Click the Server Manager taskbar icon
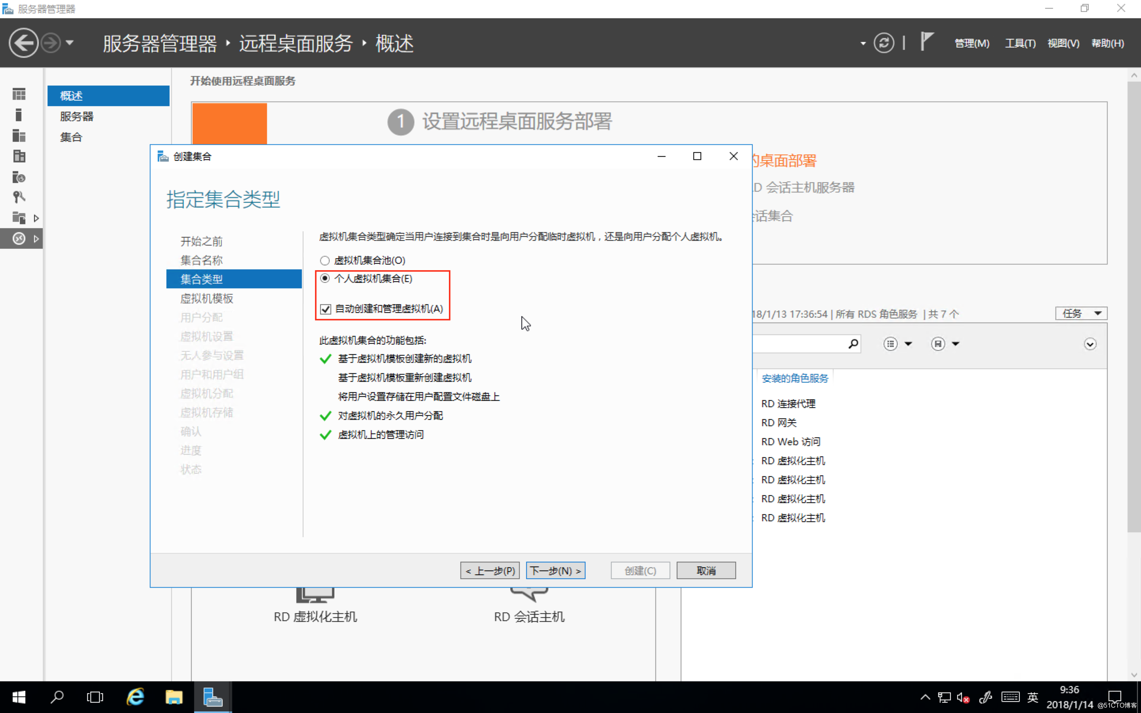Screen dimensions: 1141x713 pyautogui.click(x=212, y=697)
